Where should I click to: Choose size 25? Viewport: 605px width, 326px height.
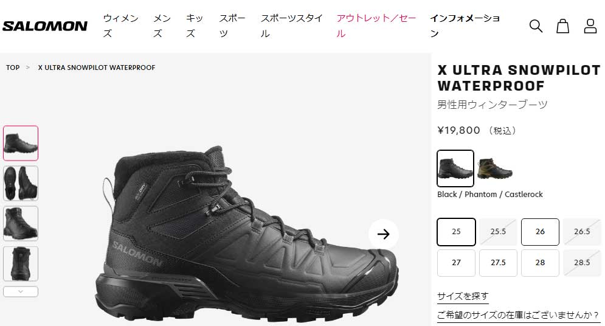[456, 232]
